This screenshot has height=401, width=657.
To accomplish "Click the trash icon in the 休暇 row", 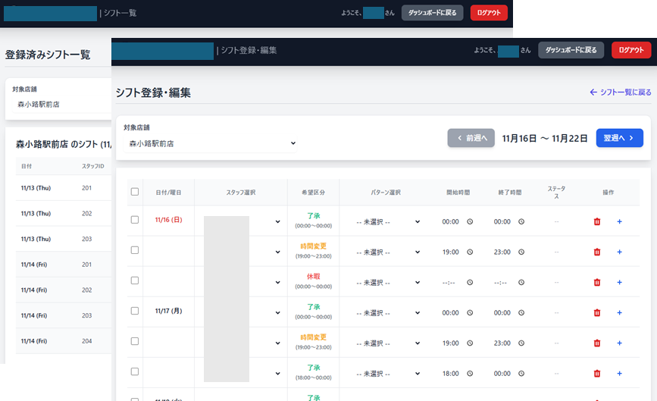I will coord(597,282).
